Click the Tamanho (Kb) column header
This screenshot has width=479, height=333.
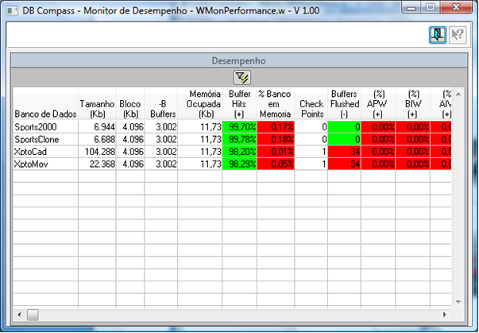tap(97, 104)
